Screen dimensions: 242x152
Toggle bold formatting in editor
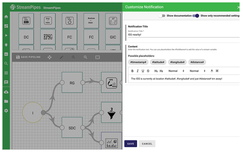[x=132, y=71]
